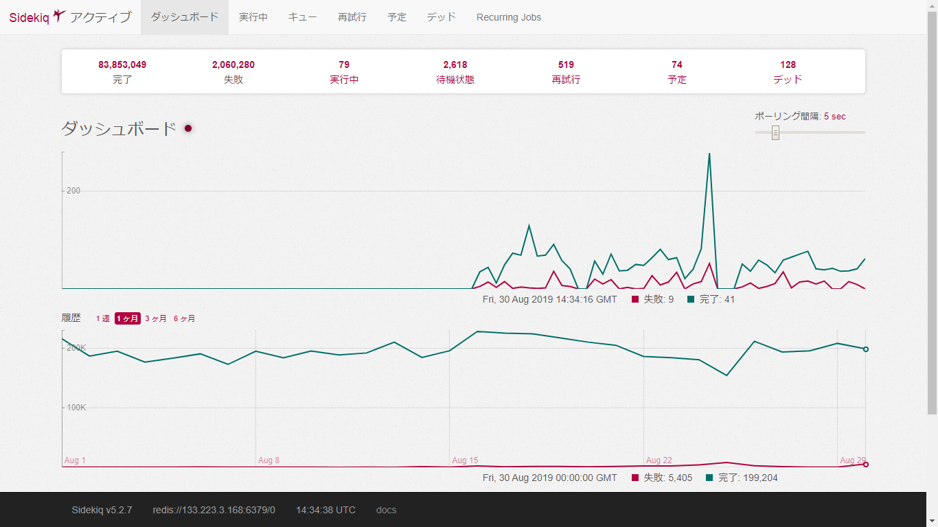Select the 1 ヶ月 history range

click(x=127, y=318)
